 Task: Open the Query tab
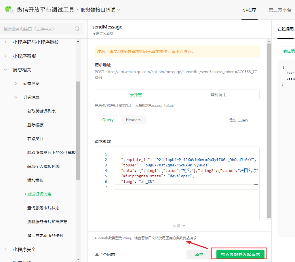108,120
